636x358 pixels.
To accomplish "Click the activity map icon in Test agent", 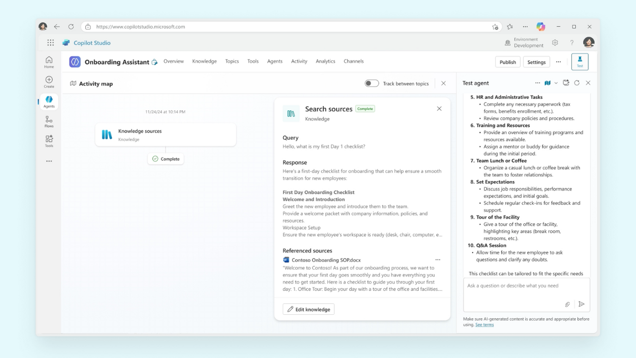I will [548, 83].
